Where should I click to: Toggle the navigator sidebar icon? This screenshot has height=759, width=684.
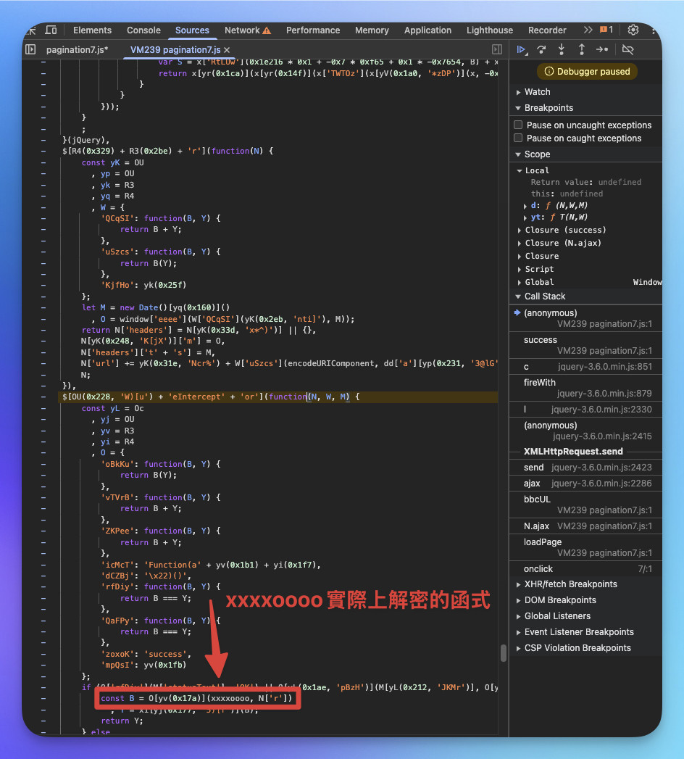30,49
